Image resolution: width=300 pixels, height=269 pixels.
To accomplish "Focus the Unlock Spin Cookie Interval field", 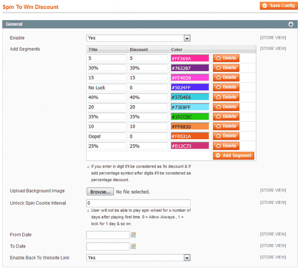I will (138, 203).
